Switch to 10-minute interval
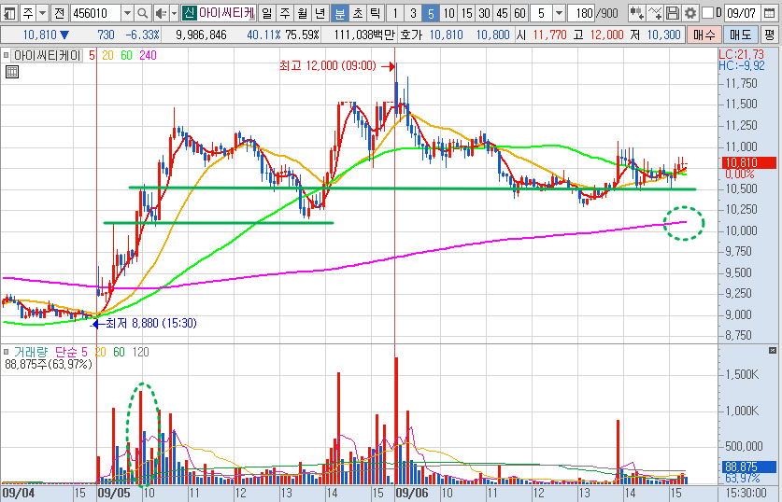 (x=448, y=13)
